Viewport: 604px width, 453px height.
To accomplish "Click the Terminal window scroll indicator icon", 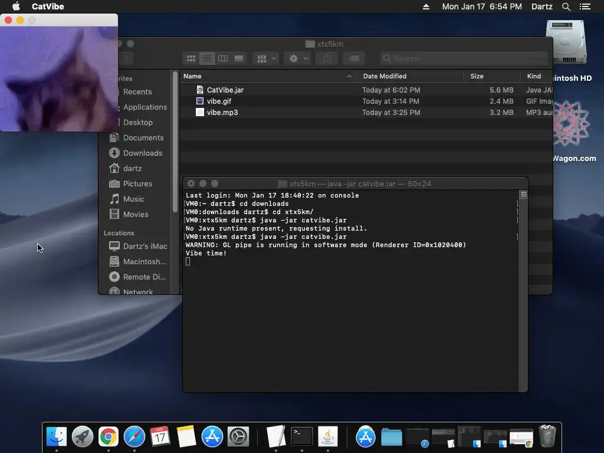I will pyautogui.click(x=524, y=194).
